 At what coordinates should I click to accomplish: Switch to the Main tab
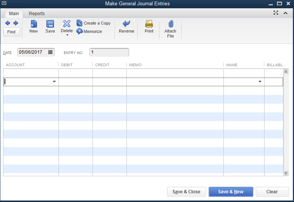click(x=14, y=14)
